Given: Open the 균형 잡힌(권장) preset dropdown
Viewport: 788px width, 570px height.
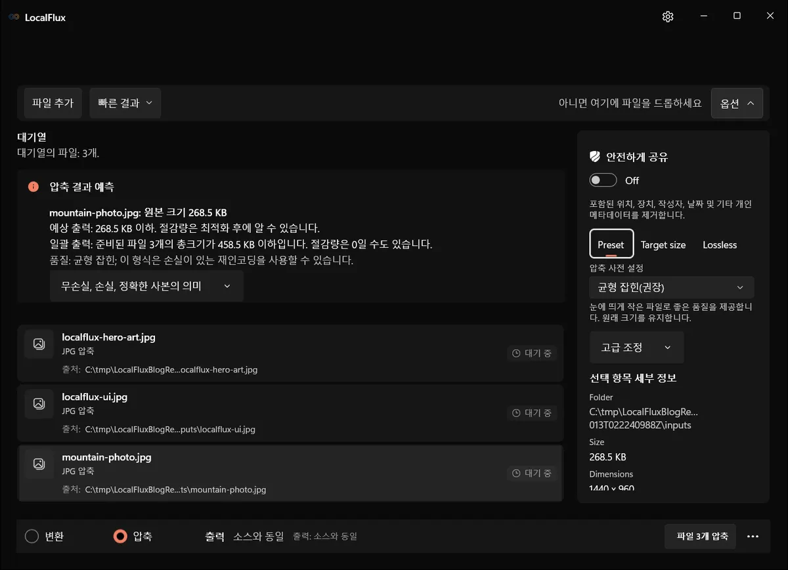Looking at the screenshot, I should point(672,287).
